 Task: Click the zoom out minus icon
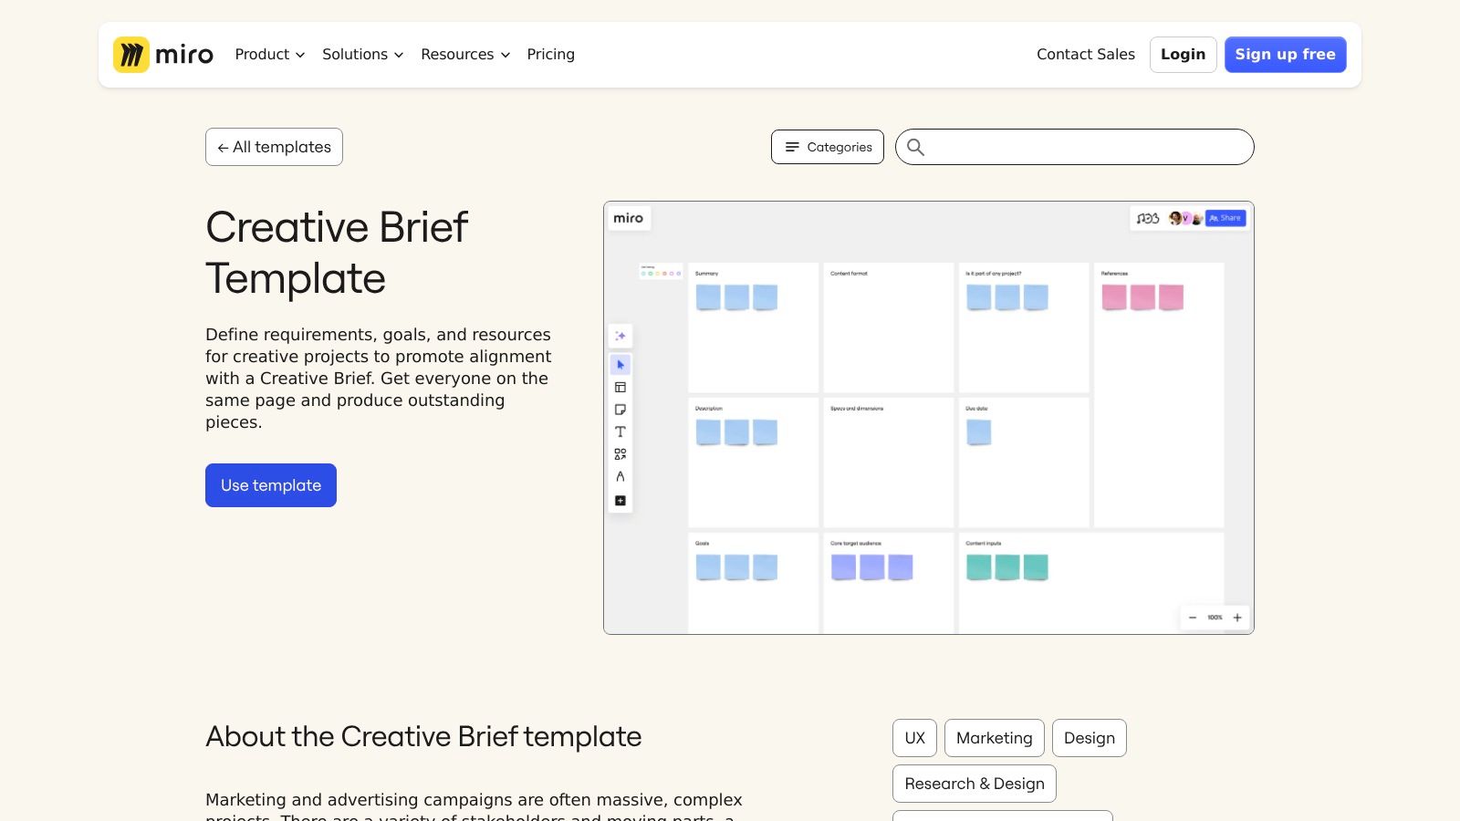click(x=1193, y=618)
